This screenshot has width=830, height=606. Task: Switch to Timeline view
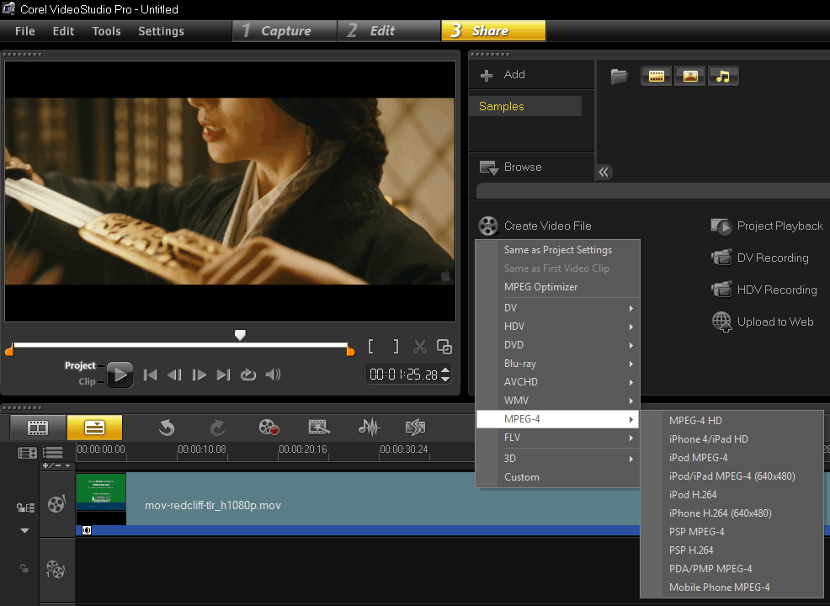[x=95, y=428]
